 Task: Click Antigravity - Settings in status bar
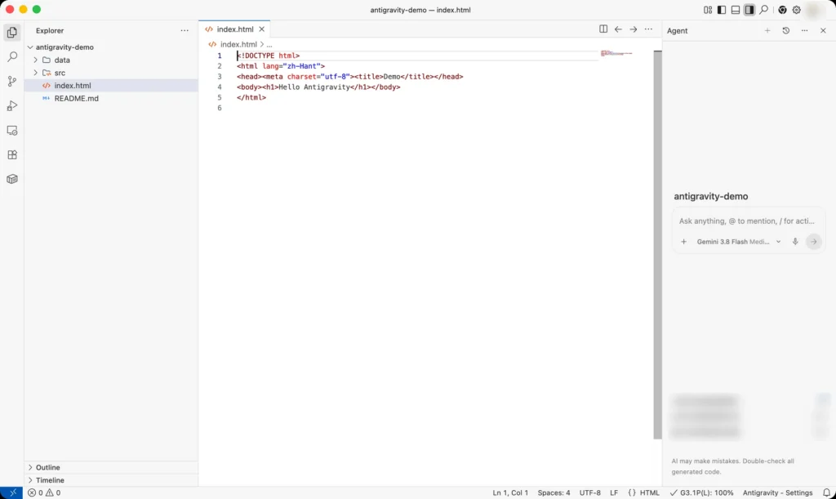coord(777,492)
